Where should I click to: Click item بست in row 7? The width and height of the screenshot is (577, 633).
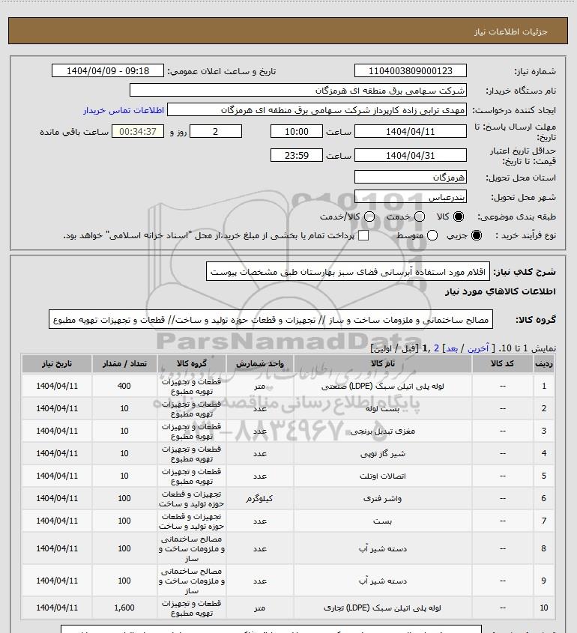(x=383, y=521)
